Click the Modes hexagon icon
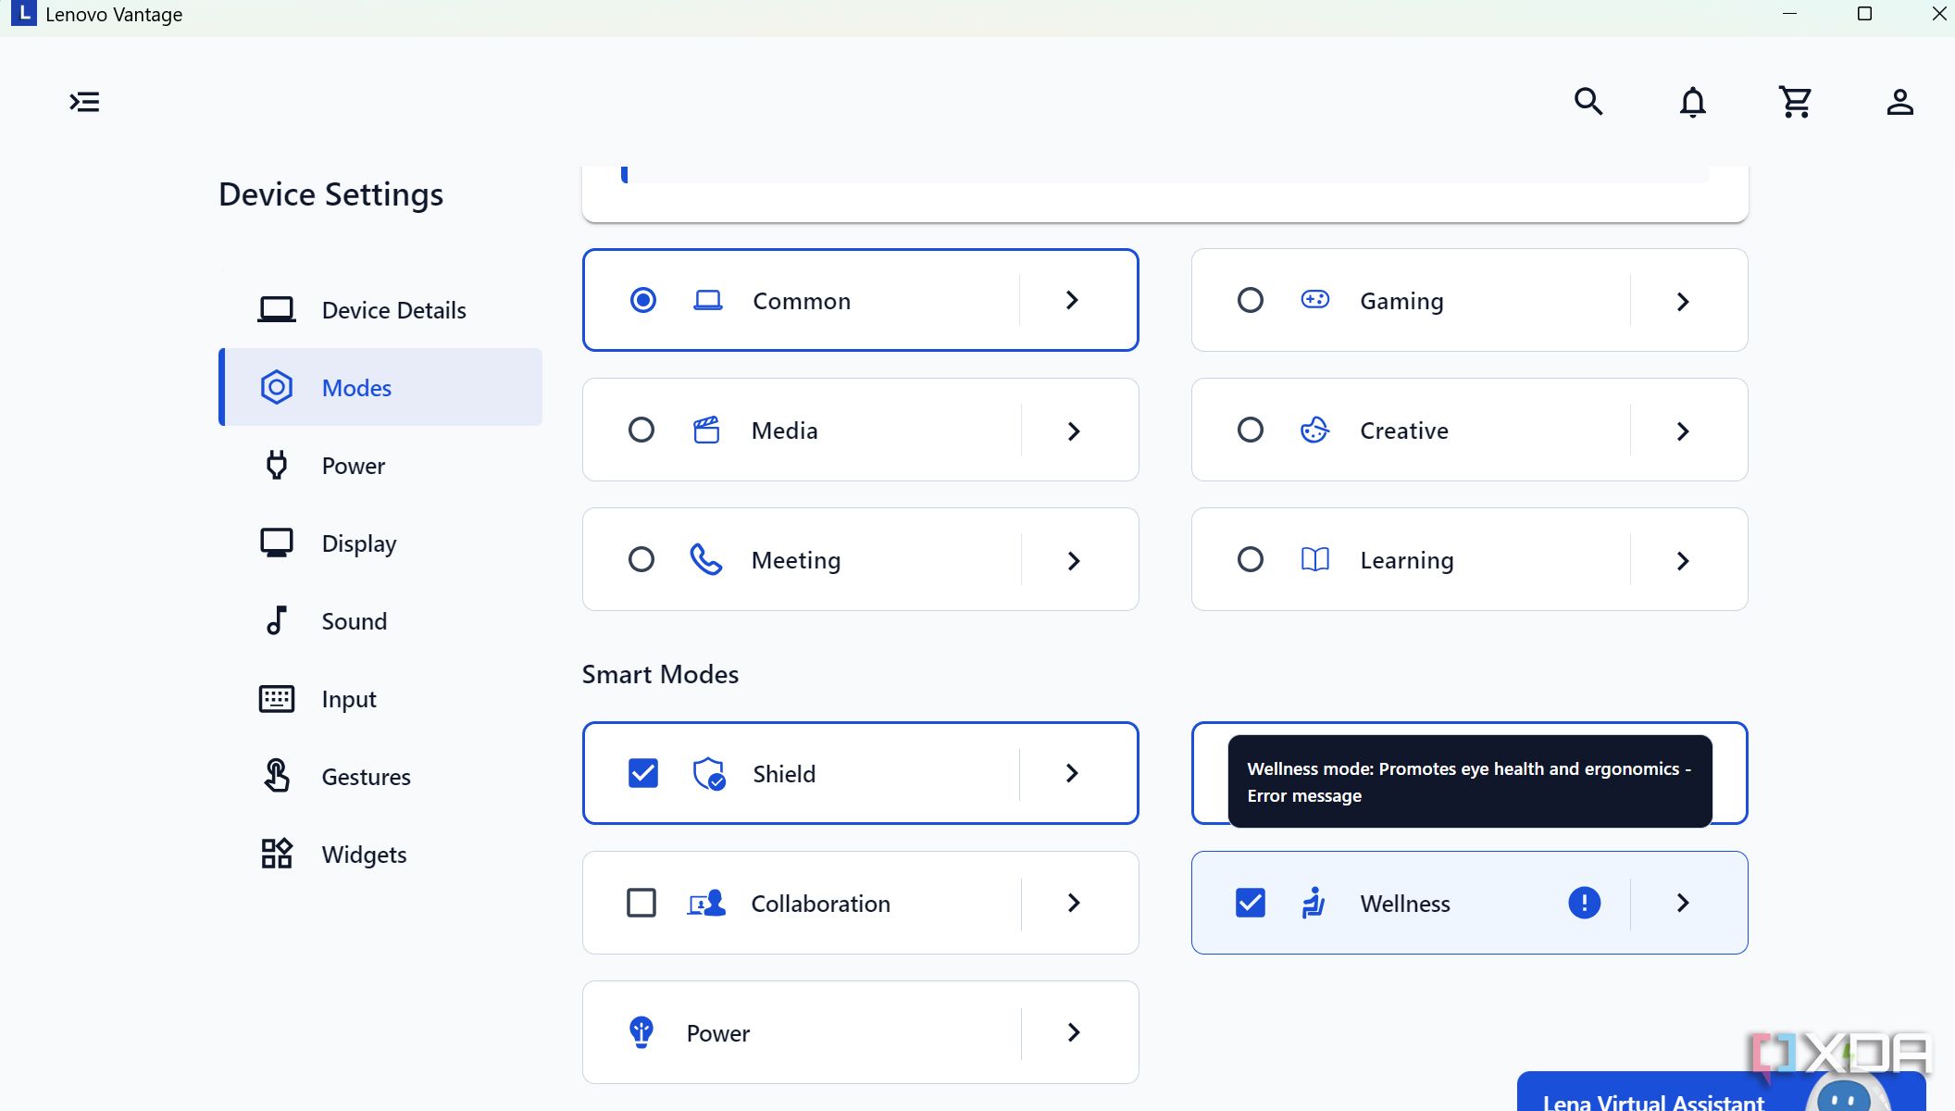 click(x=276, y=387)
